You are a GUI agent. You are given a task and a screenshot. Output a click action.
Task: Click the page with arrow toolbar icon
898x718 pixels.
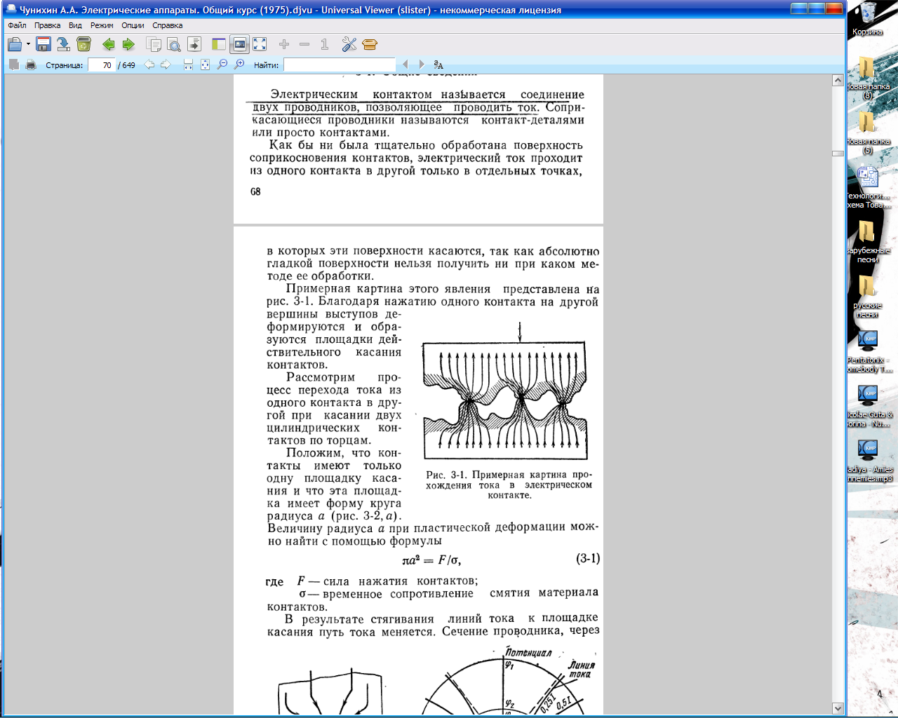[194, 44]
